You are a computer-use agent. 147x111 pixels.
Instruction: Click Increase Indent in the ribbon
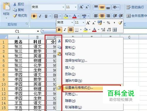click(x=121, y=16)
